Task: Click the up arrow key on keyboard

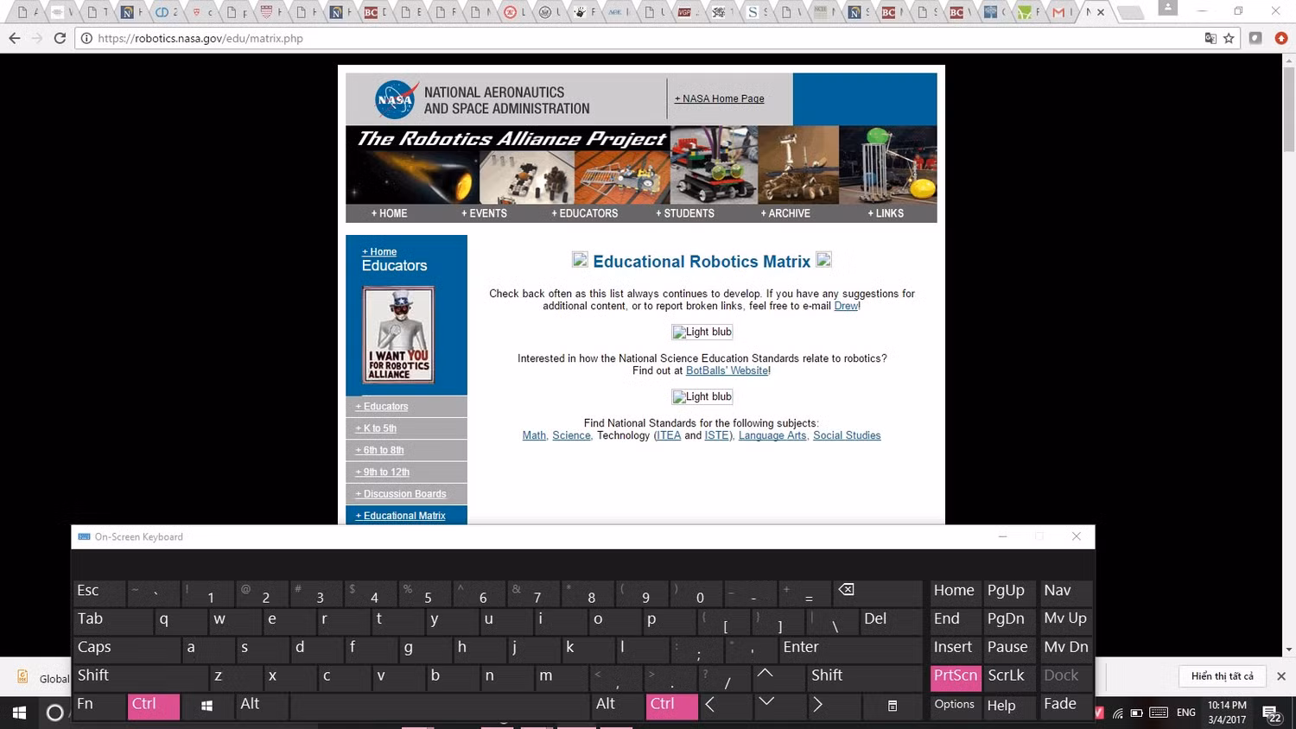Action: click(x=765, y=676)
